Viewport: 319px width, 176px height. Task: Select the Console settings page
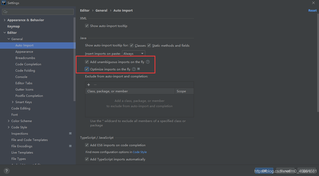pyautogui.click(x=21, y=77)
